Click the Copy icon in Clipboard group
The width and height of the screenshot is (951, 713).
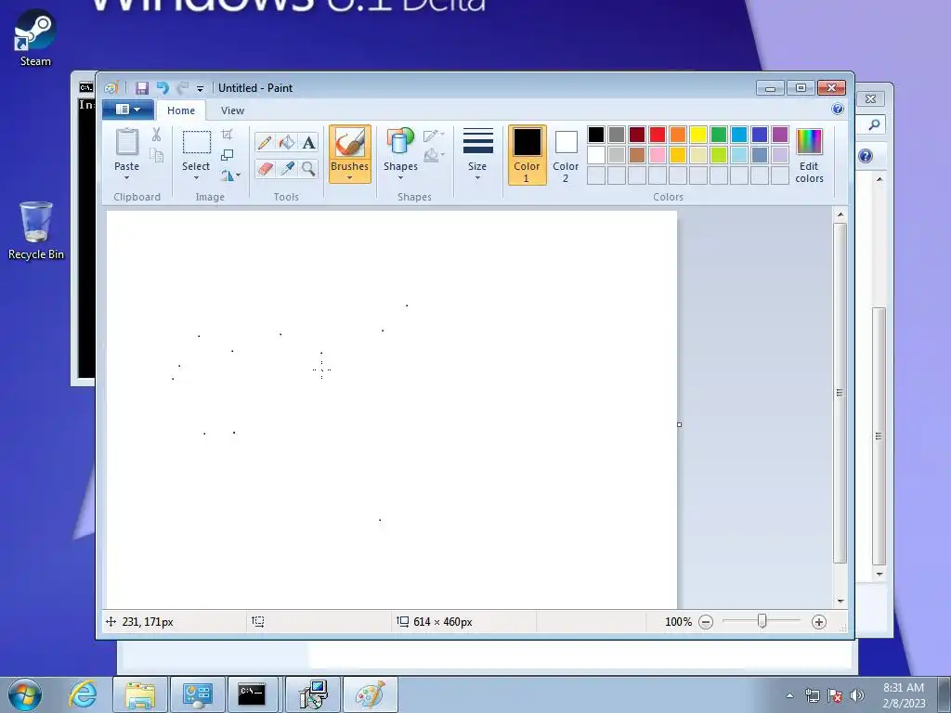click(156, 156)
